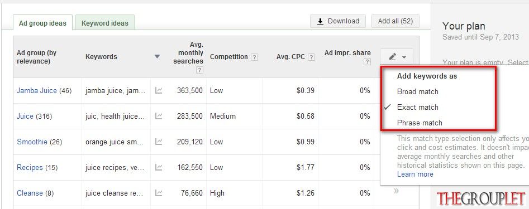Open the Juice ad group
529x209 pixels.
pyautogui.click(x=25, y=116)
